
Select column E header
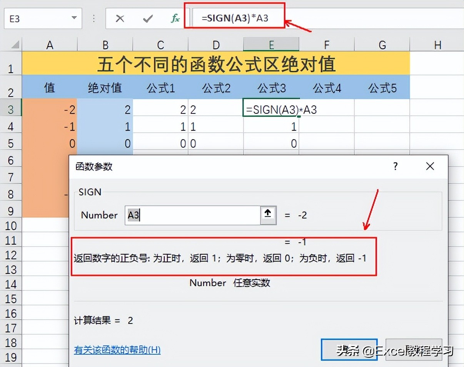point(271,45)
